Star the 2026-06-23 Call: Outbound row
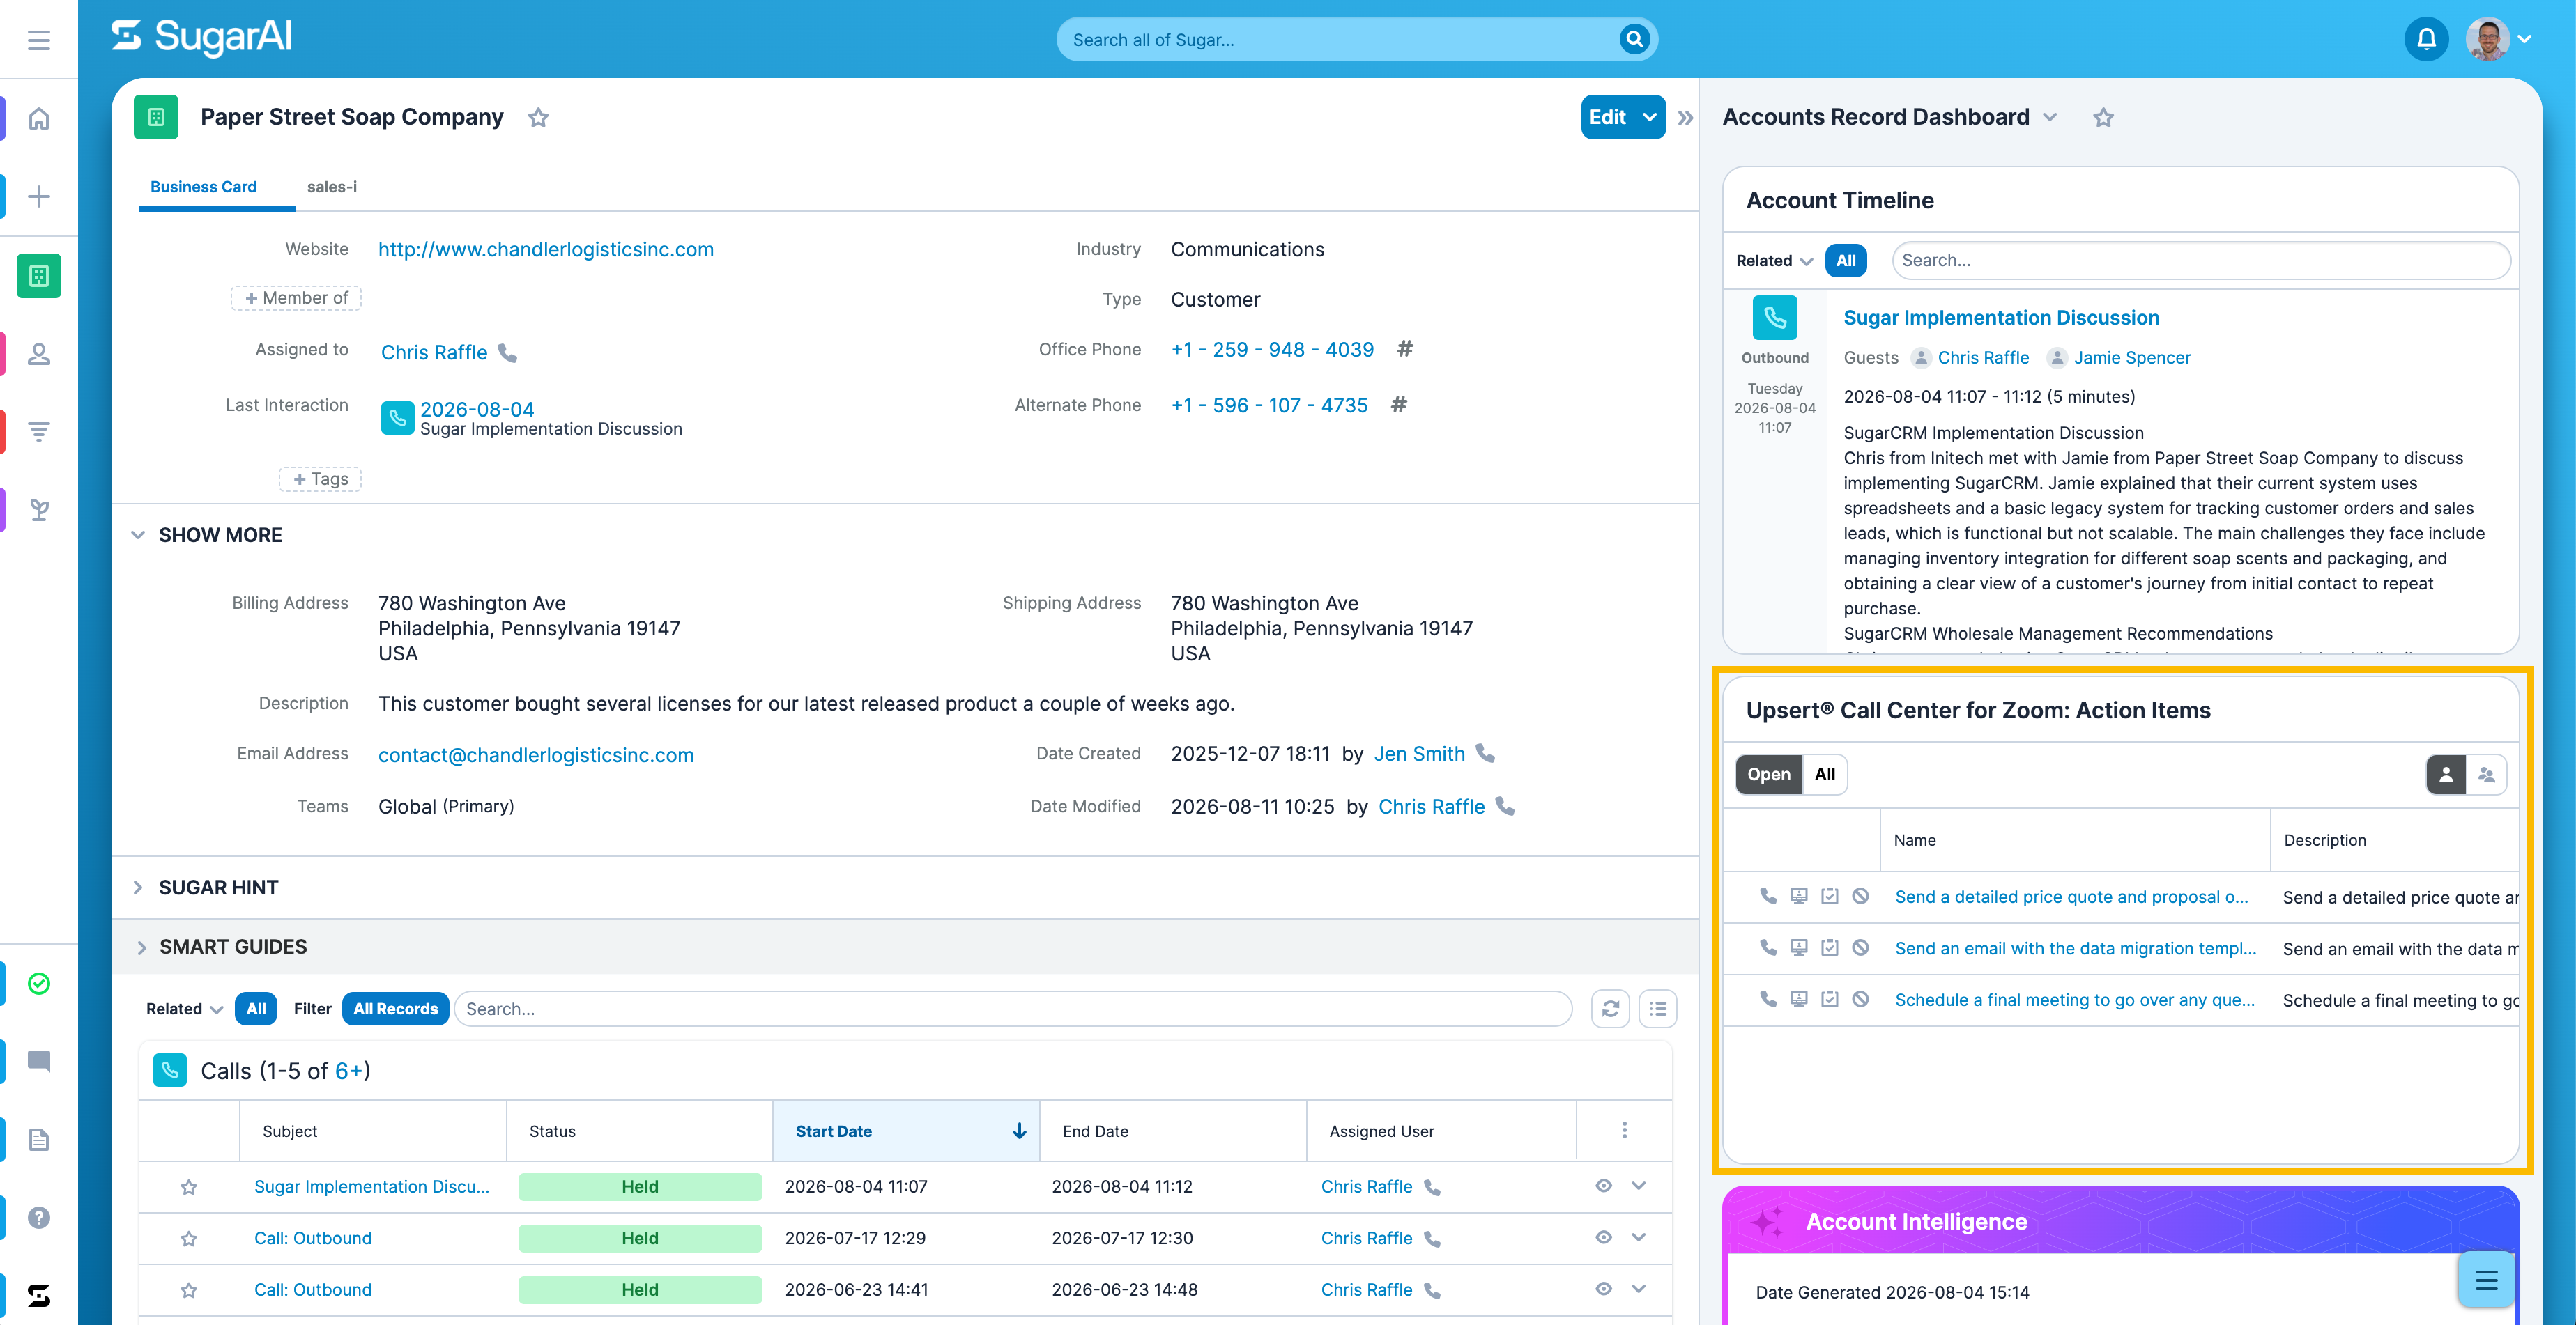 [x=188, y=1290]
